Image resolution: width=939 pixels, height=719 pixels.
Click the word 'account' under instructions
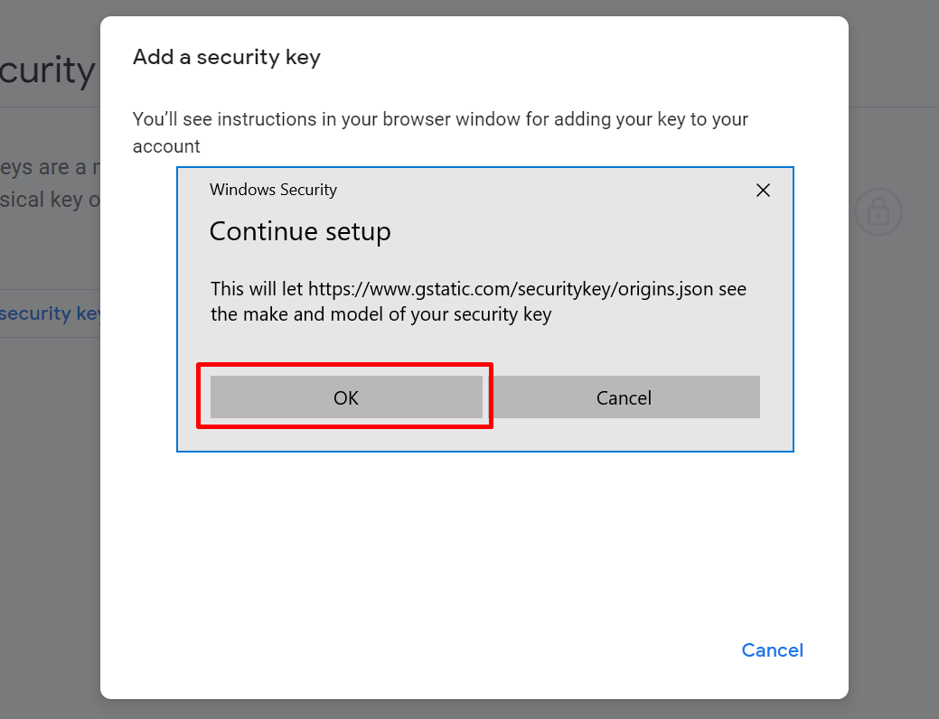166,146
